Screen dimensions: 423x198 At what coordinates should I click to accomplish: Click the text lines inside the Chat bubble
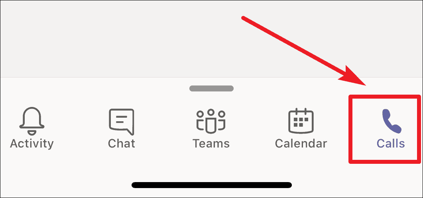(121, 119)
